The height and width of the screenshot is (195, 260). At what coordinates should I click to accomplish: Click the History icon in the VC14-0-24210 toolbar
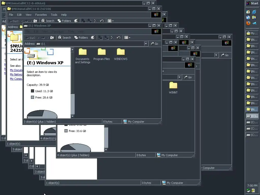(x=76, y=21)
